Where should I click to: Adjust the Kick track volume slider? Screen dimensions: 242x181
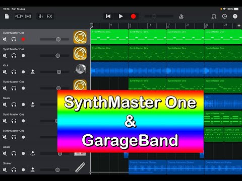coord(54,72)
